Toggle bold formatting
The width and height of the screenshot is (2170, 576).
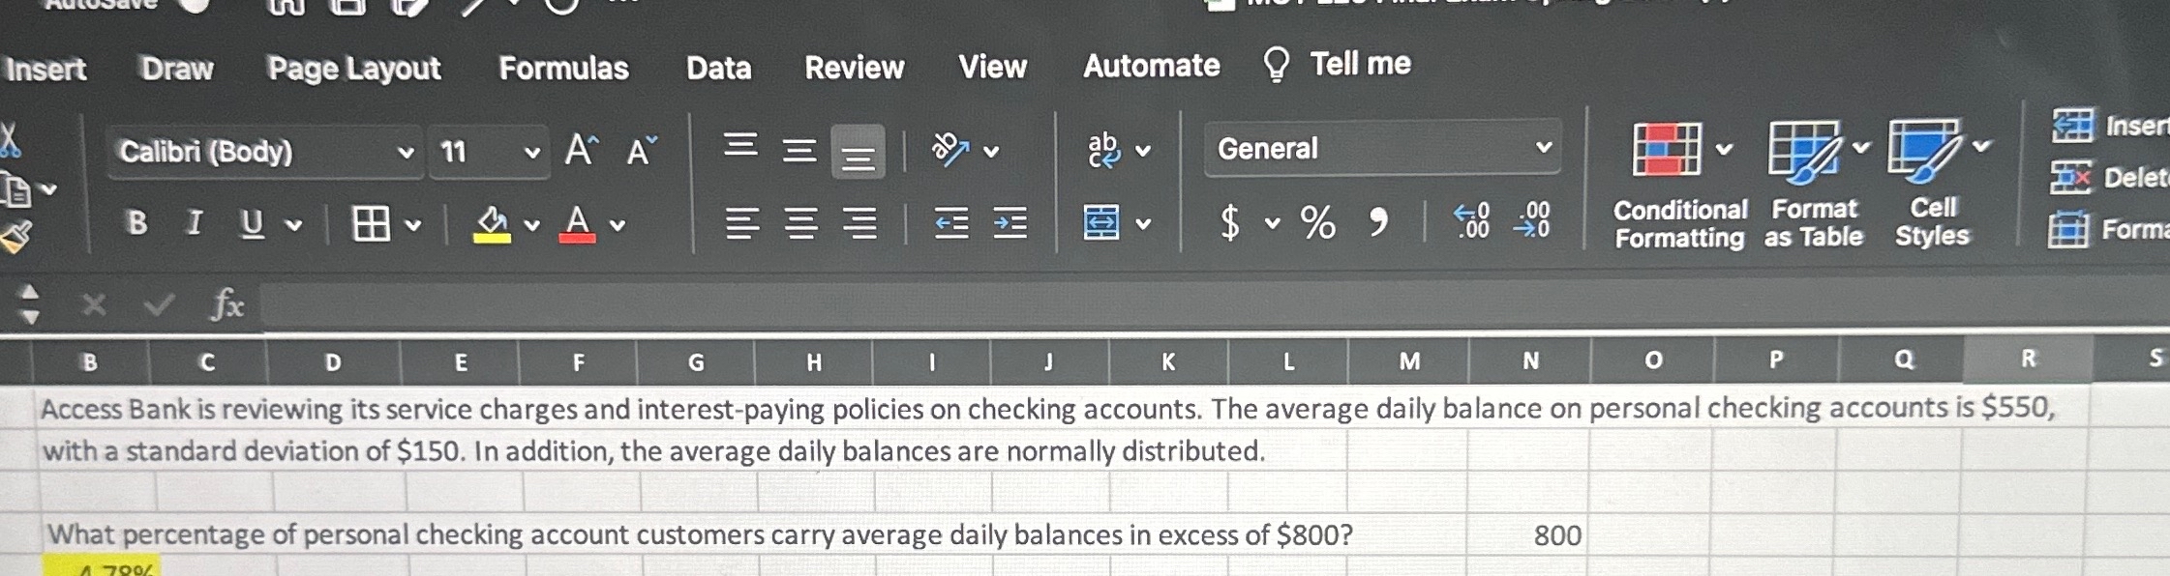[137, 223]
